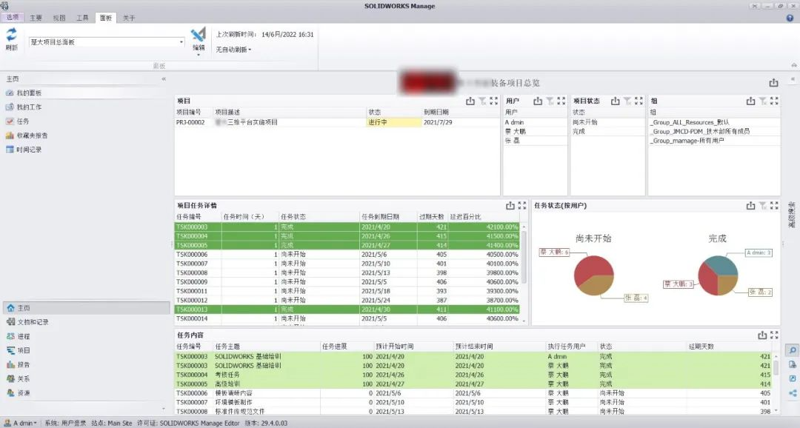Screen dimensions: 800x428
Task: Switch to the 工具 ribbon tab
Action: pyautogui.click(x=83, y=18)
